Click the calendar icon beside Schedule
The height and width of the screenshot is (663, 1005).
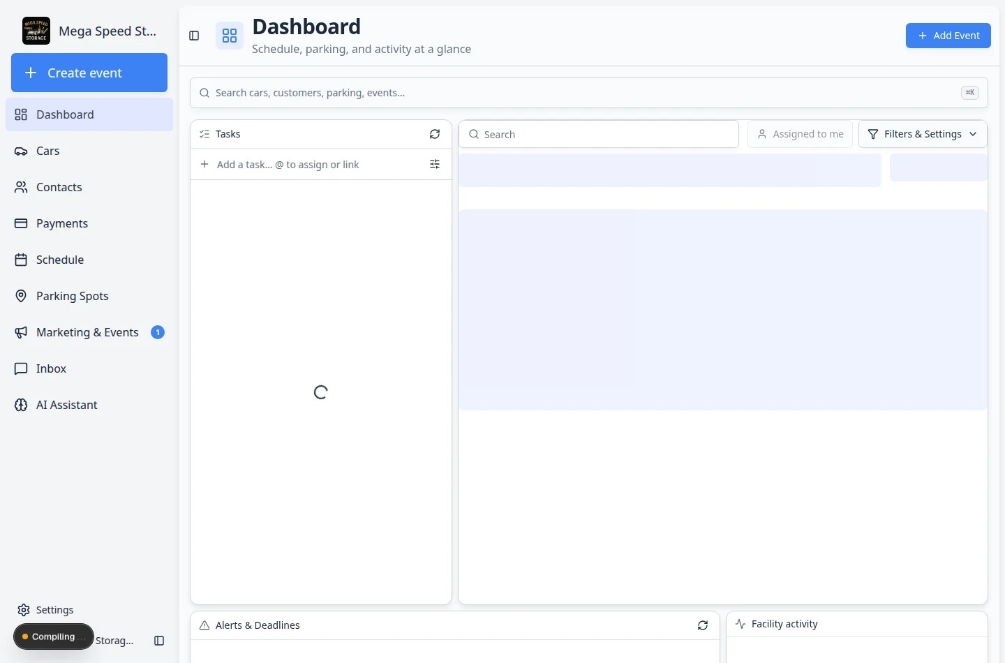point(21,260)
